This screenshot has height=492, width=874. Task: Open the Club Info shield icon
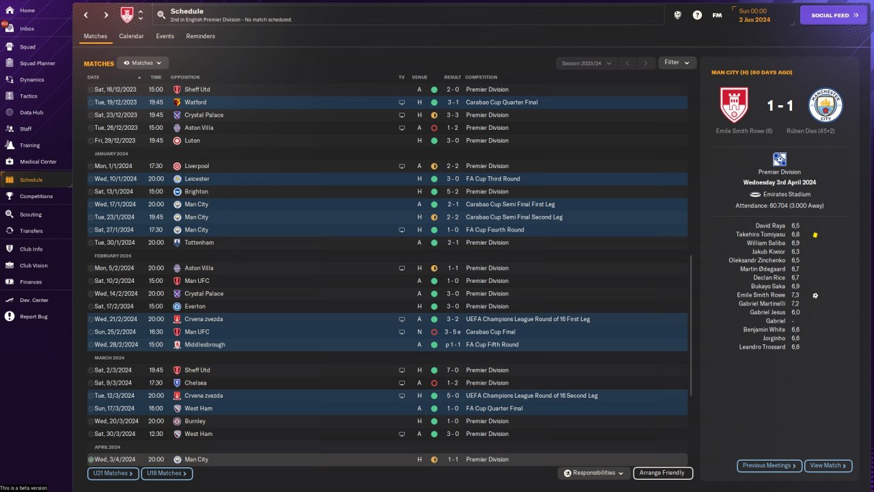(10, 249)
